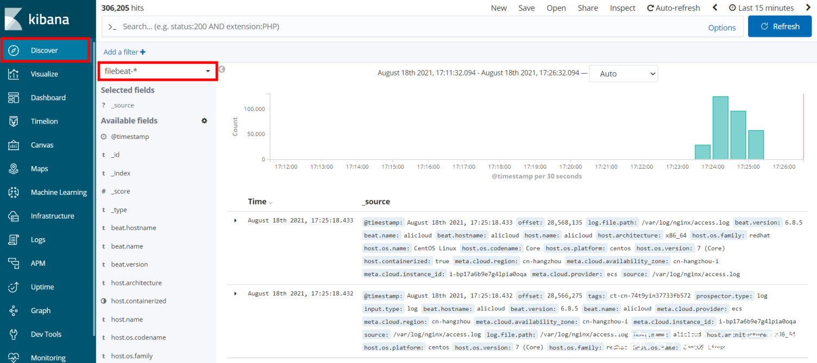Open Dev Tools wrench icon
Image resolution: width=817 pixels, height=363 pixels.
point(14,334)
